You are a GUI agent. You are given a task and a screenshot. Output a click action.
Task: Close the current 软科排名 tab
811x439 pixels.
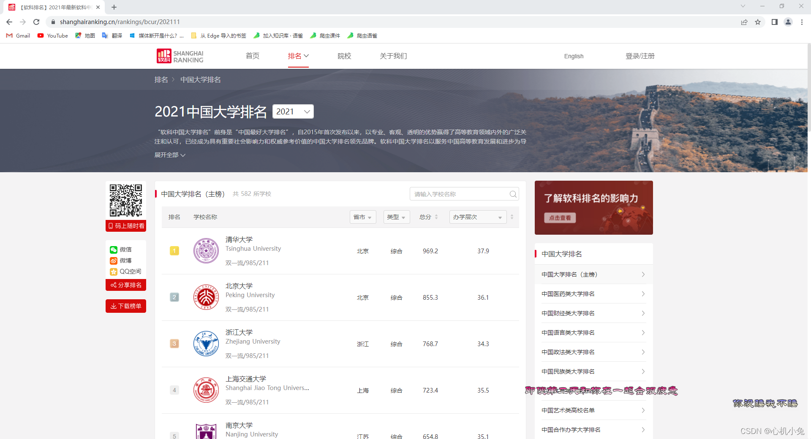(98, 7)
